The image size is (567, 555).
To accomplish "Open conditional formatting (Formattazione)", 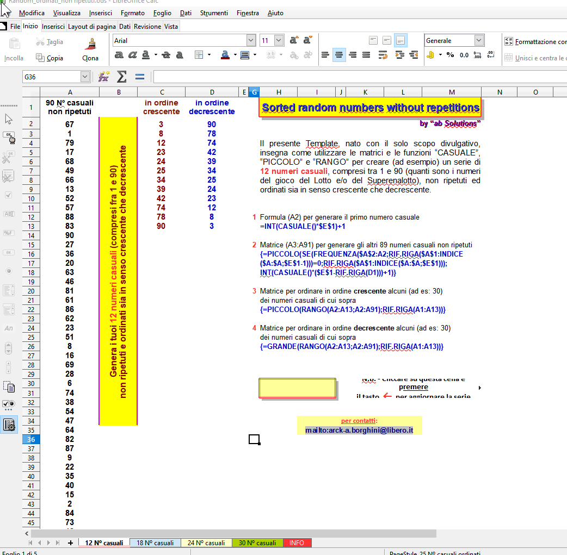I will point(536,41).
